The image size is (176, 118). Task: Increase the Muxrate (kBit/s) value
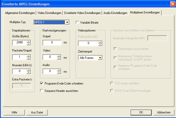29,70
